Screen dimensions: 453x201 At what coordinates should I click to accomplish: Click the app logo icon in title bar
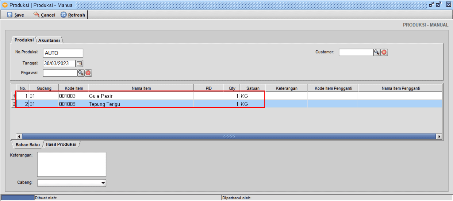5,5
